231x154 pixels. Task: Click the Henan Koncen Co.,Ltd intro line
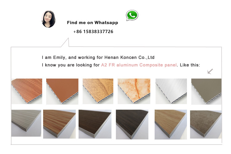point(98,58)
